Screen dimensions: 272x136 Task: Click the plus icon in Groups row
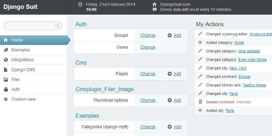click(x=170, y=35)
